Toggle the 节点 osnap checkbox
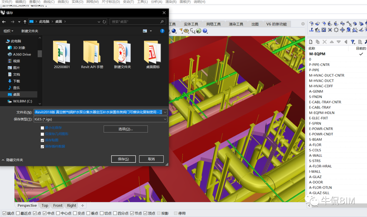367x217 pixels. point(132,213)
